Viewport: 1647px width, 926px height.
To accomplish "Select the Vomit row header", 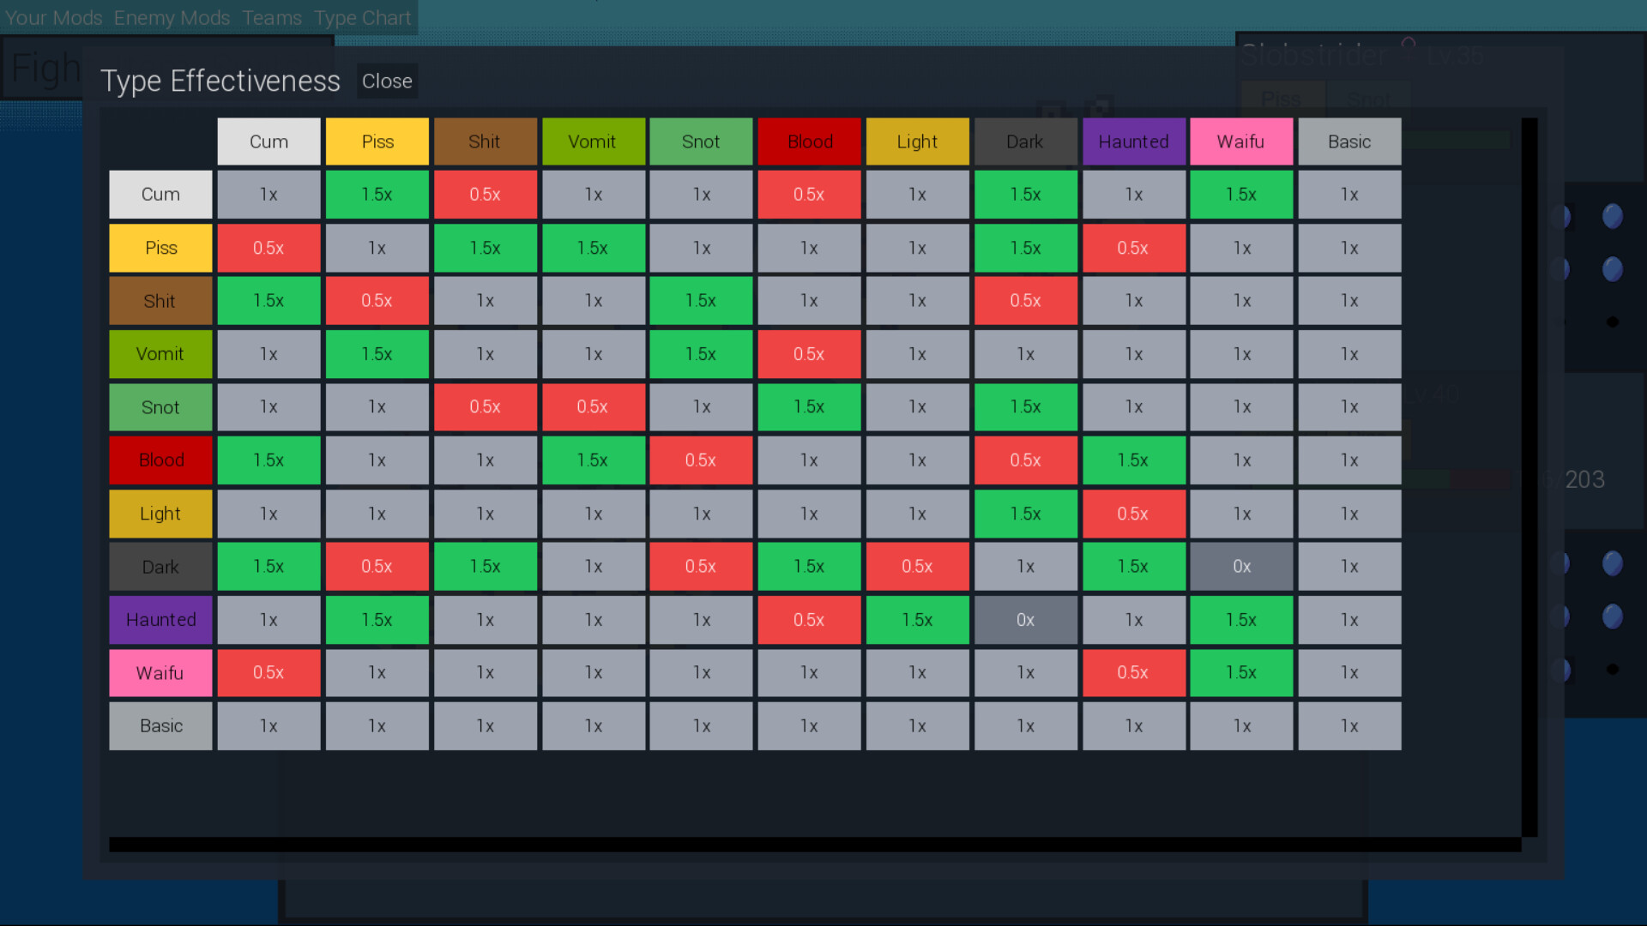I will point(160,354).
